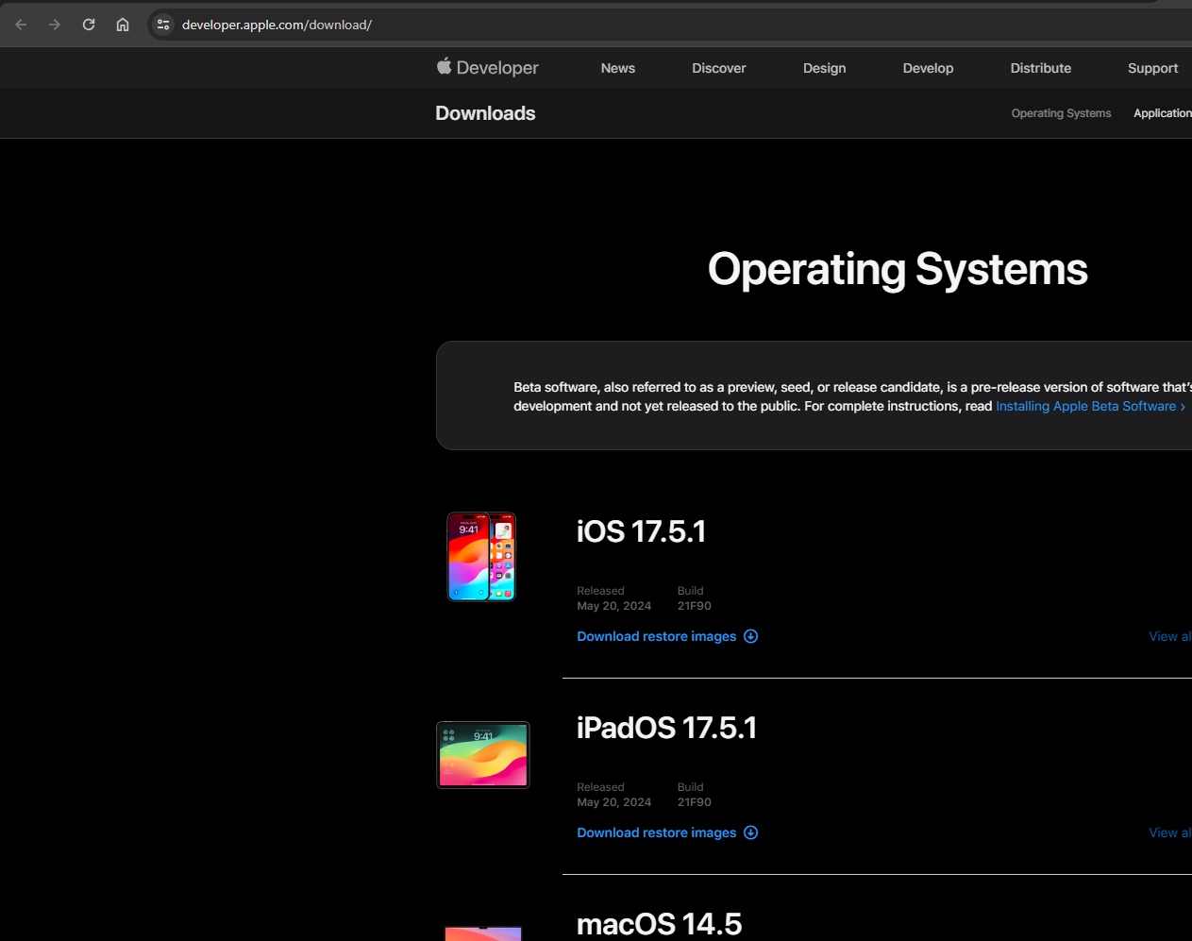The height and width of the screenshot is (941, 1192).
Task: Open the Discover menu item
Action: pyautogui.click(x=719, y=68)
